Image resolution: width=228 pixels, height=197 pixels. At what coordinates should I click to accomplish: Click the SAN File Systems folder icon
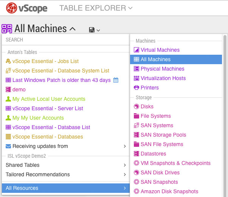136,144
